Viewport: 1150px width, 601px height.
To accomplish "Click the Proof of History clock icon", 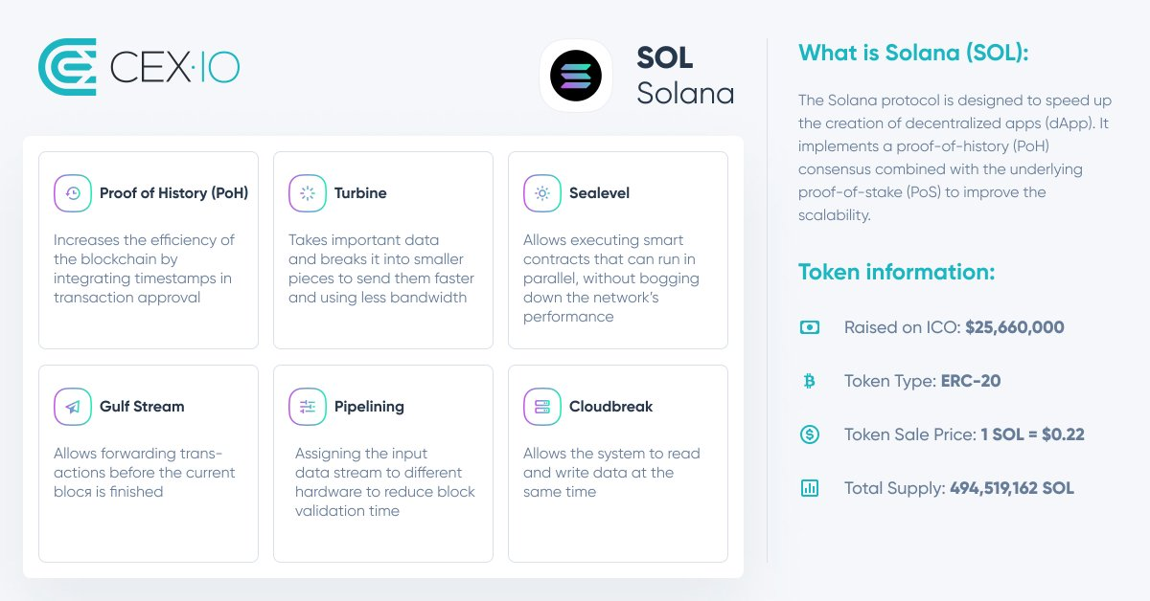I will 73,193.
